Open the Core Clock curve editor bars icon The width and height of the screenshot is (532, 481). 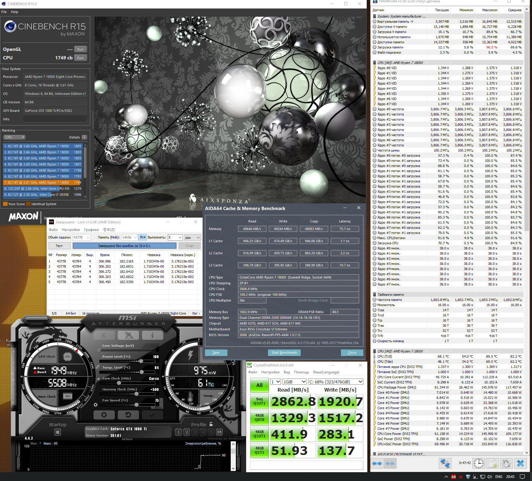pos(98,379)
